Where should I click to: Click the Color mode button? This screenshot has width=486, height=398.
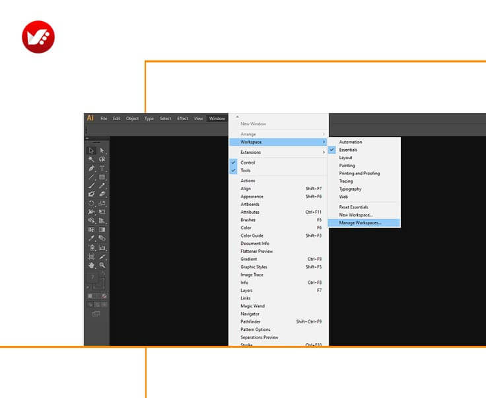(90, 296)
